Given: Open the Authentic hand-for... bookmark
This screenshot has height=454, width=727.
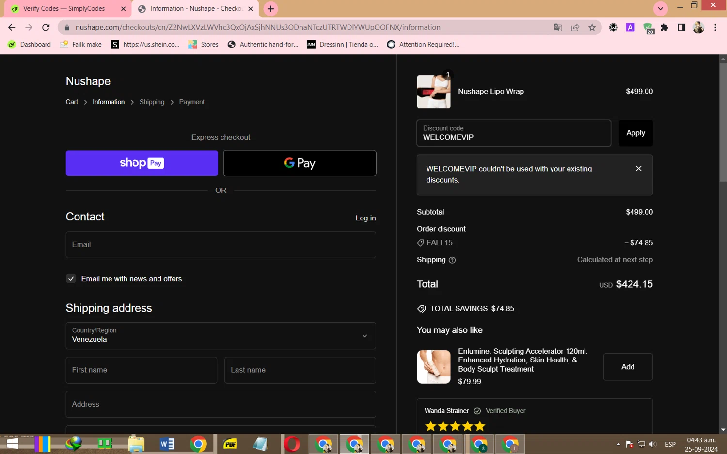Looking at the screenshot, I should pyautogui.click(x=263, y=45).
